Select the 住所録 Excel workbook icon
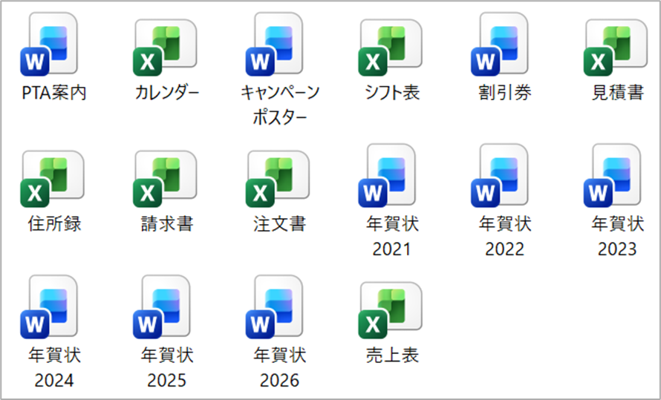The image size is (661, 400). coord(53,178)
